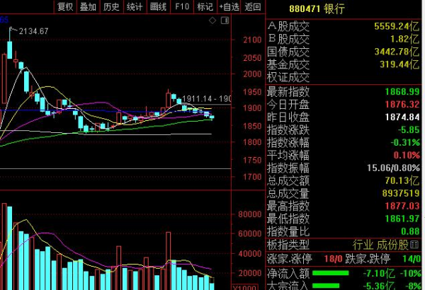Select the 历史 history button

(x=111, y=7)
